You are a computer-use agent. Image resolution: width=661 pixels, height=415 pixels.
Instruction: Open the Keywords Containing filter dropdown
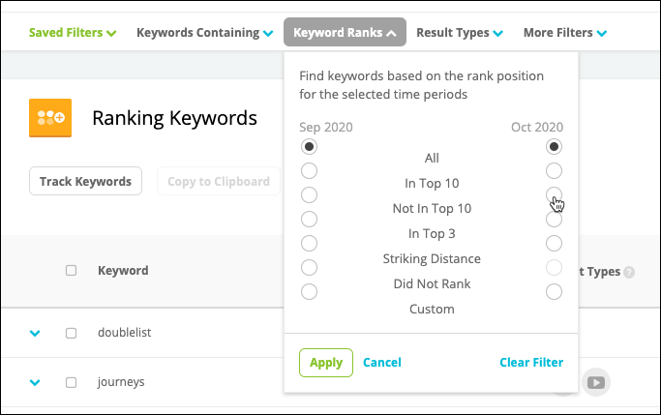pos(205,33)
